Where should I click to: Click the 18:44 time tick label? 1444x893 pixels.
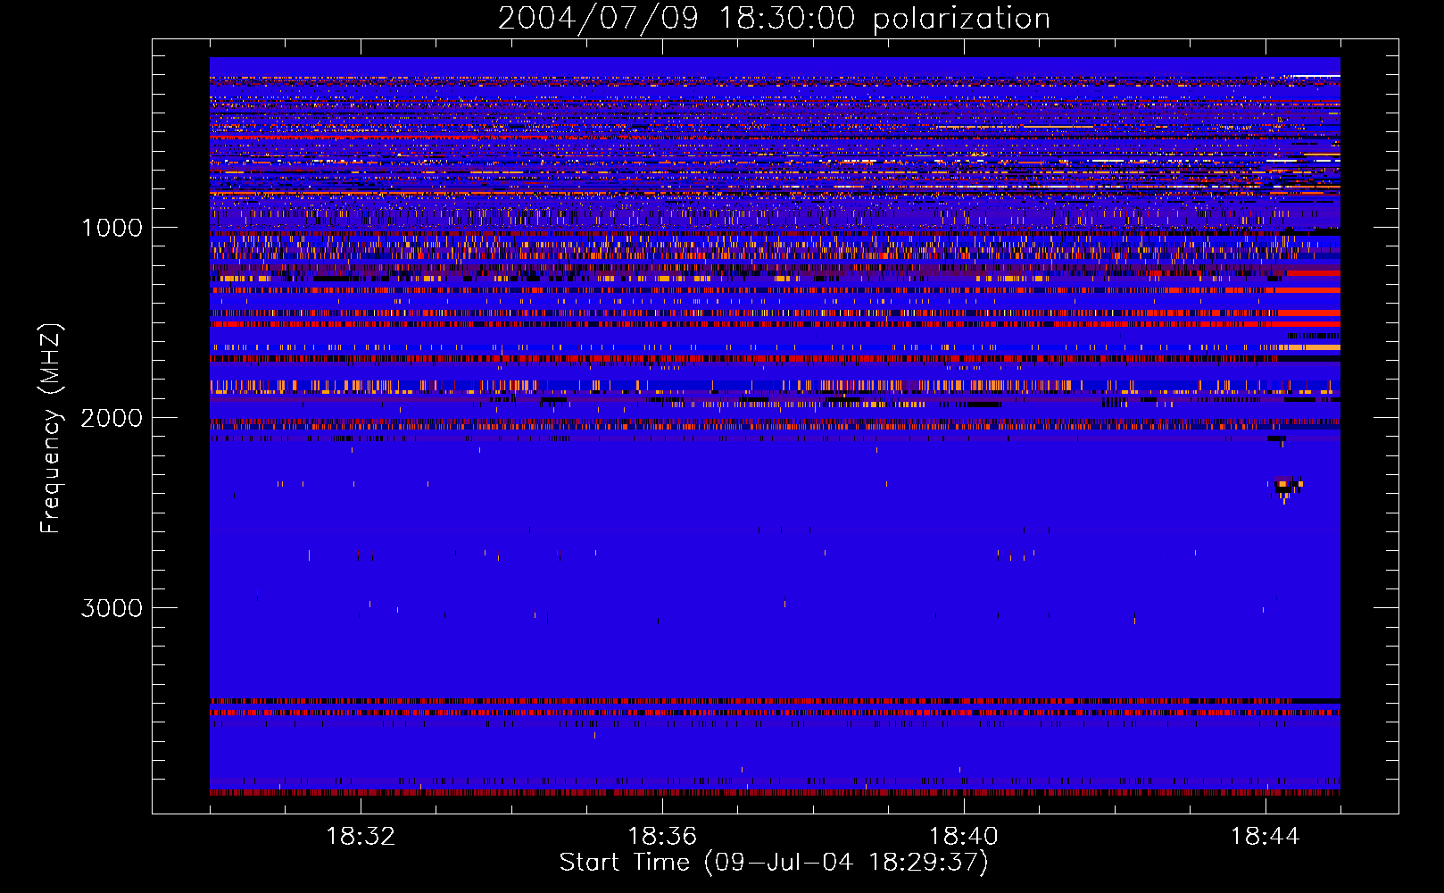pos(1266,837)
